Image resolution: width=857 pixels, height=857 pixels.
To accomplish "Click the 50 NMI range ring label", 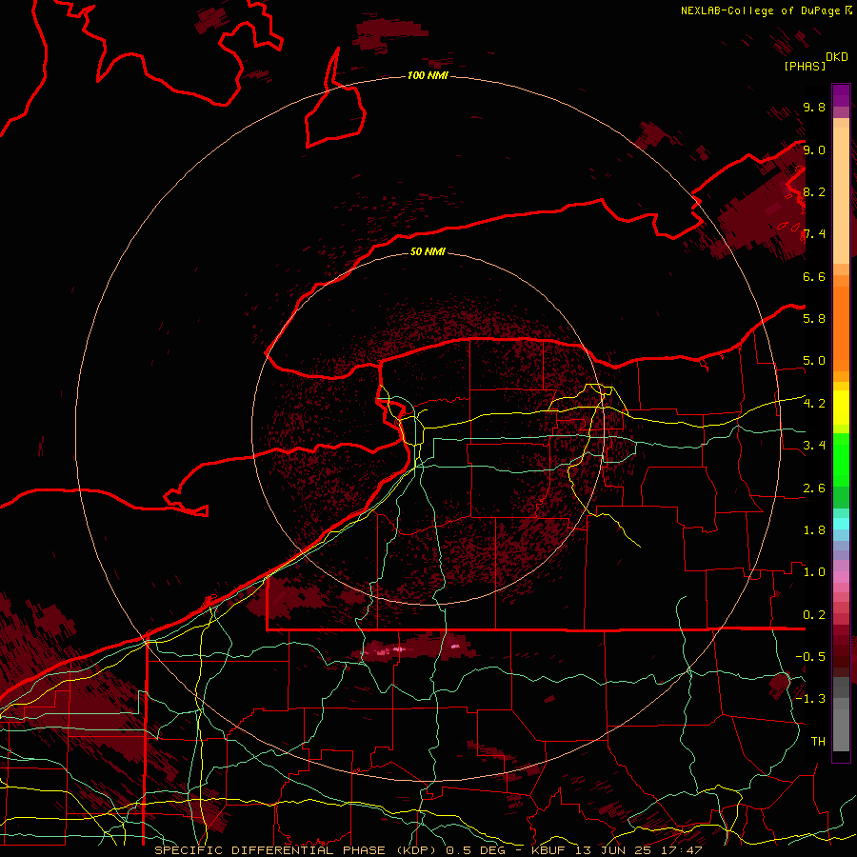I will [428, 251].
